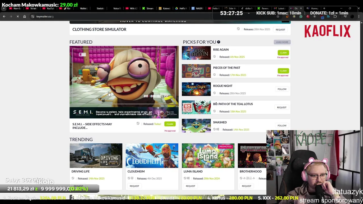This screenshot has height=204, width=363.
Task: Switch to the Revenue tab
Action: [x=263, y=8]
